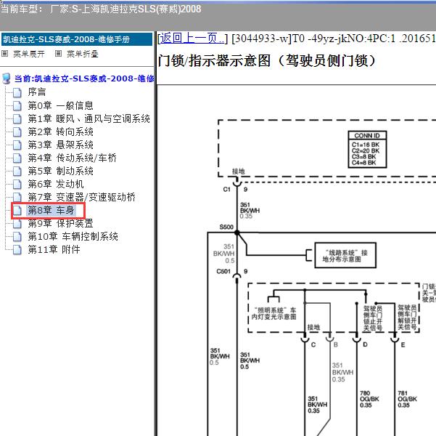Select root node 当前:凯迪拉克-SLS赛威-2008
This screenshot has width=436, height=436.
click(x=84, y=78)
